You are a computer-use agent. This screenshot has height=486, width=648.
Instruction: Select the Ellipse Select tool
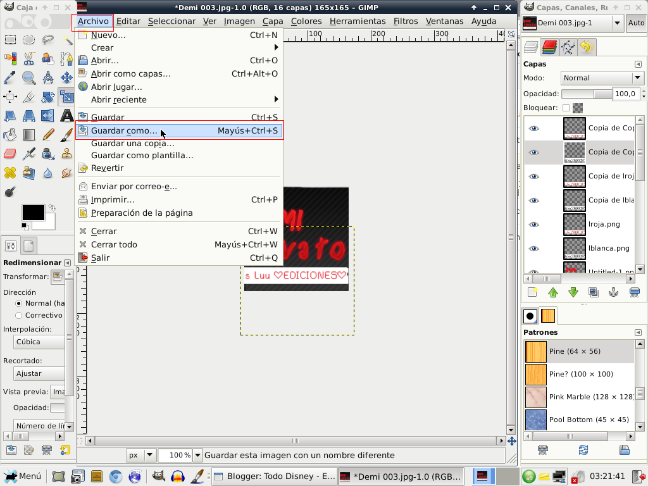[28, 40]
